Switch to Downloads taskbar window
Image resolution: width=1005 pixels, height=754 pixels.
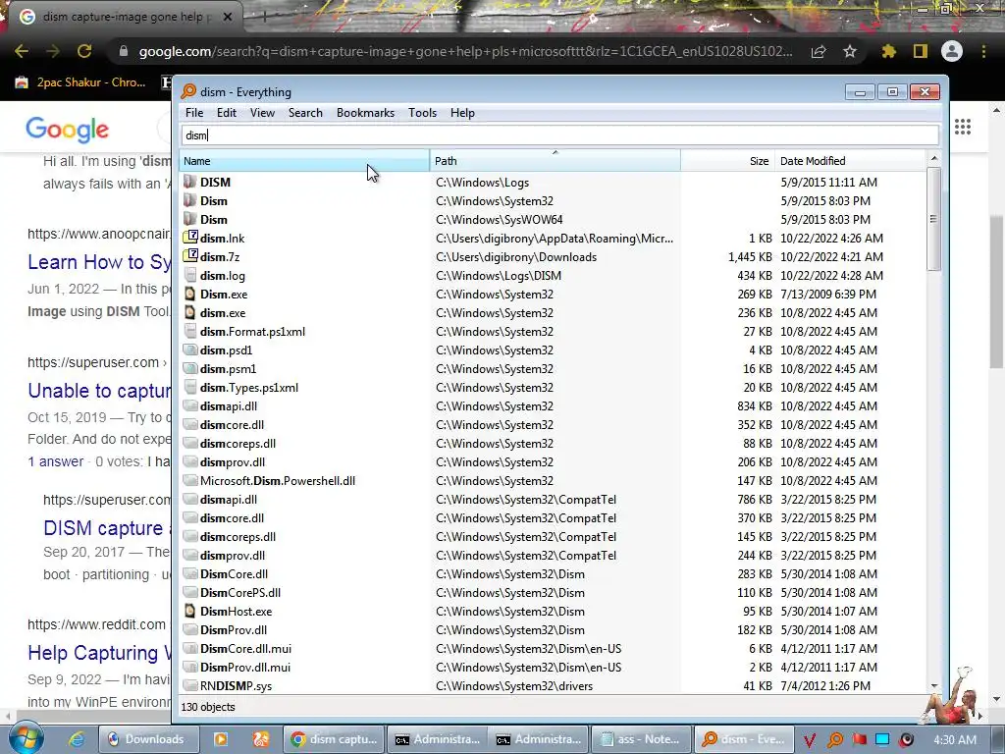coord(149,739)
